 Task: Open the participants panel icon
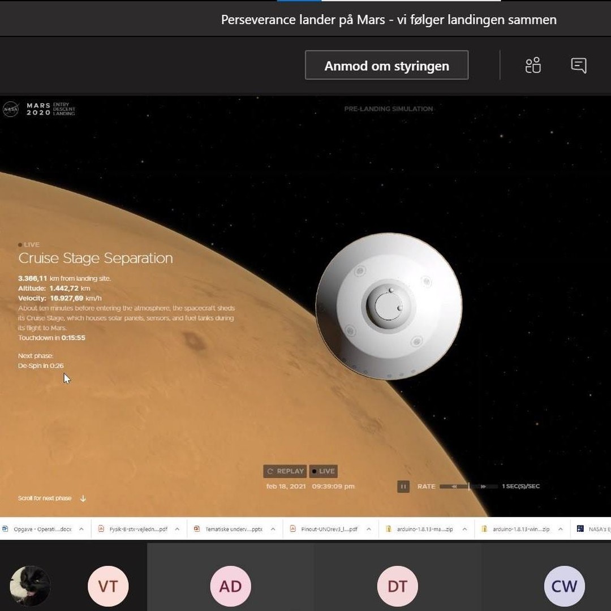[533, 66]
